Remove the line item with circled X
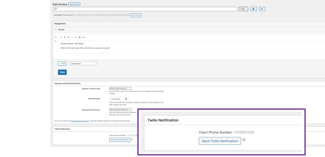325x157 pixels. click(x=55, y=41)
